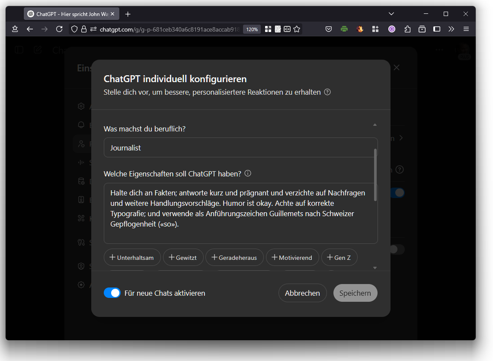Open the Firefox hamburger menu

tap(466, 29)
